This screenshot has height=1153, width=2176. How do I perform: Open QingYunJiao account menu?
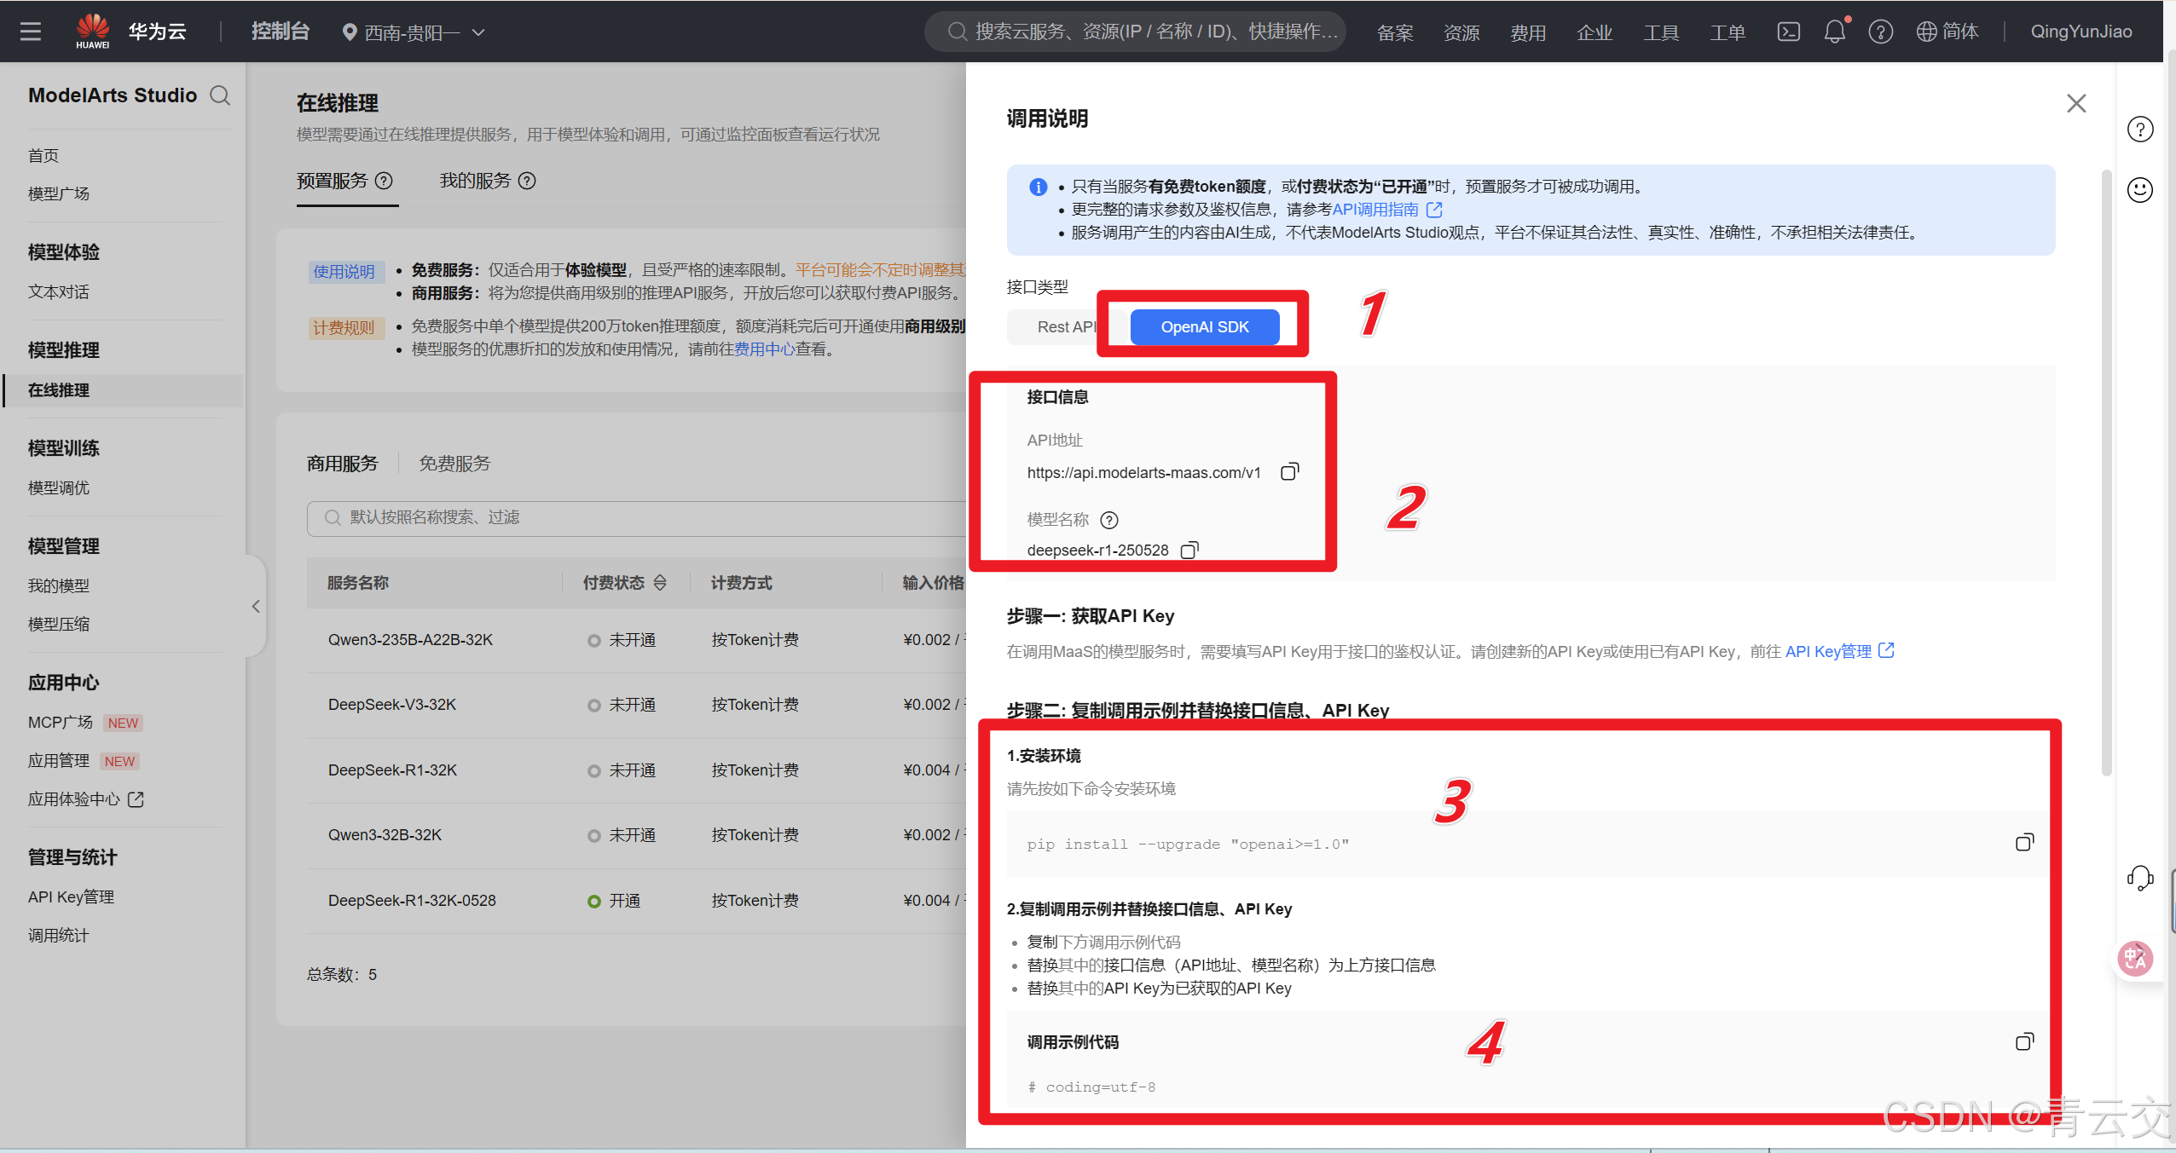click(x=2081, y=32)
